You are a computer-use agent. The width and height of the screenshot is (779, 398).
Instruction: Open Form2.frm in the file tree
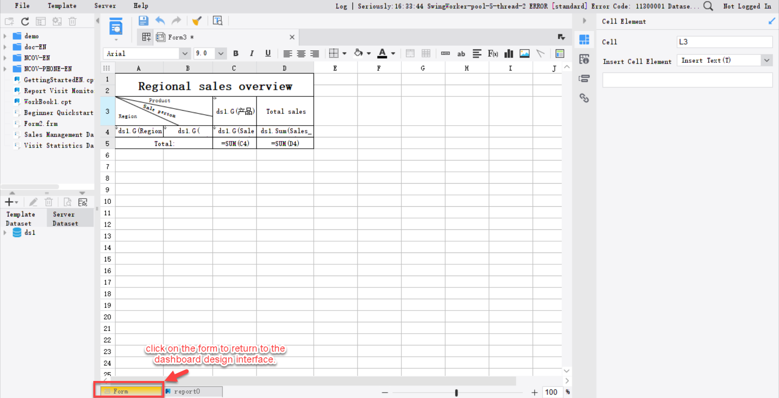[41, 124]
